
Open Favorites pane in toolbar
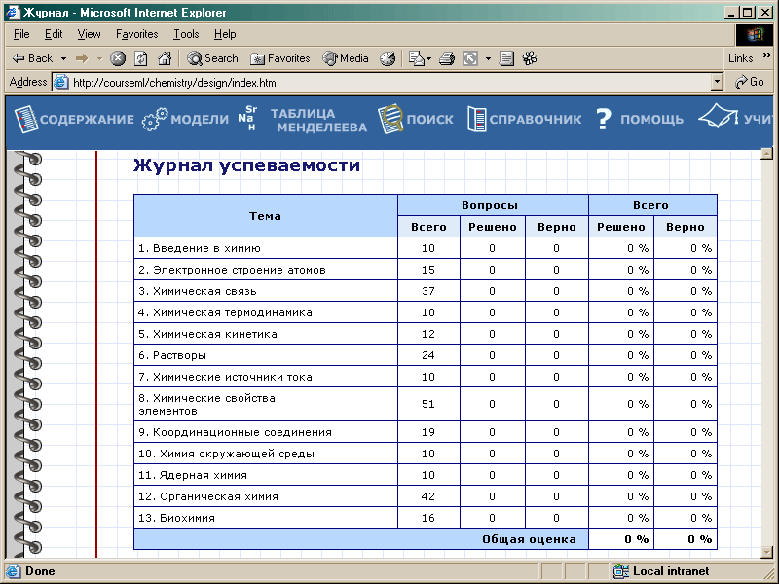tap(280, 58)
